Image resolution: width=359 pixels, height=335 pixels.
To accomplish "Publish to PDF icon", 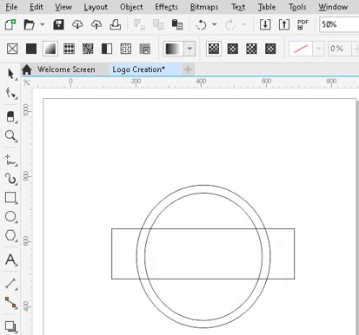I will coord(302,24).
